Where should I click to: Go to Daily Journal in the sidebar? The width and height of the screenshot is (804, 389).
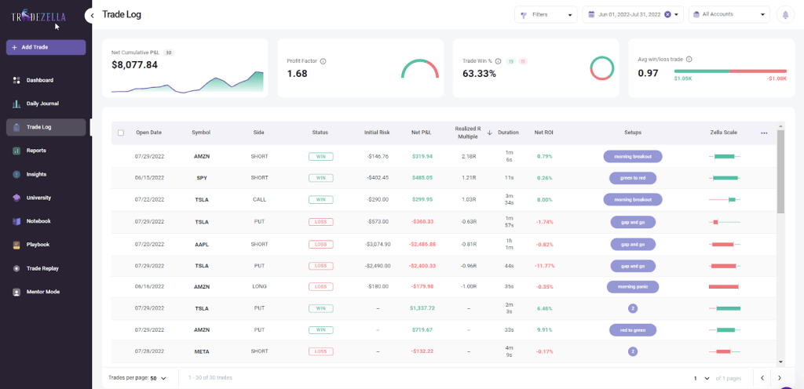click(x=42, y=104)
